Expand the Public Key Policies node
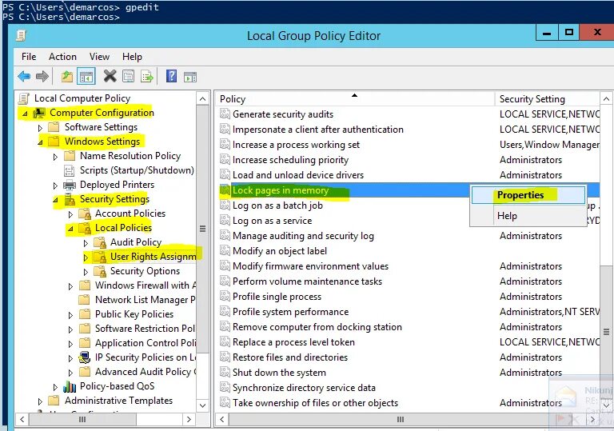 click(x=70, y=315)
